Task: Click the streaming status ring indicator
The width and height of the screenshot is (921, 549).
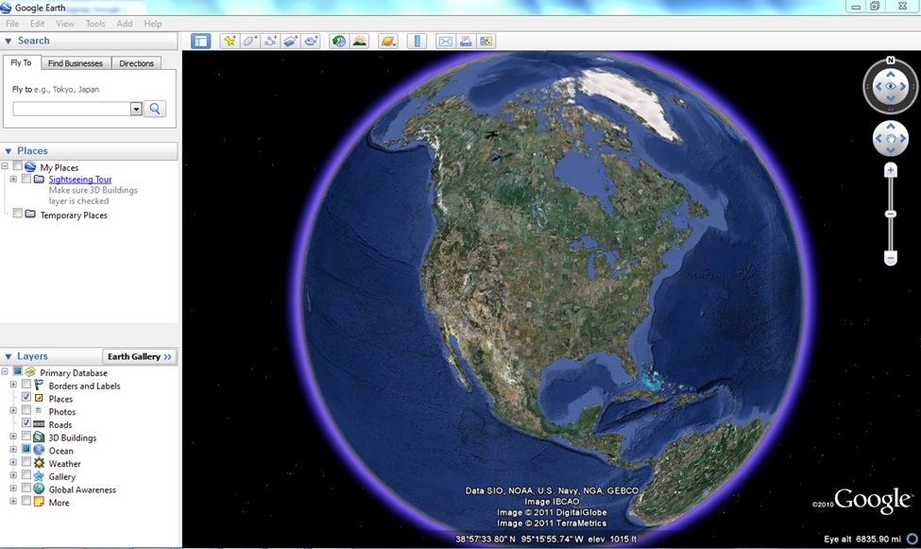Action: (x=912, y=539)
